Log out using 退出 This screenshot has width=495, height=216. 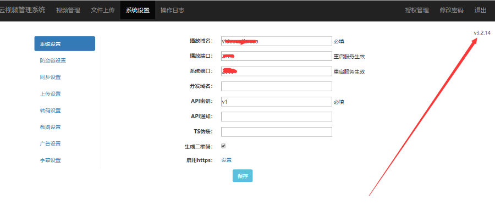click(x=481, y=10)
